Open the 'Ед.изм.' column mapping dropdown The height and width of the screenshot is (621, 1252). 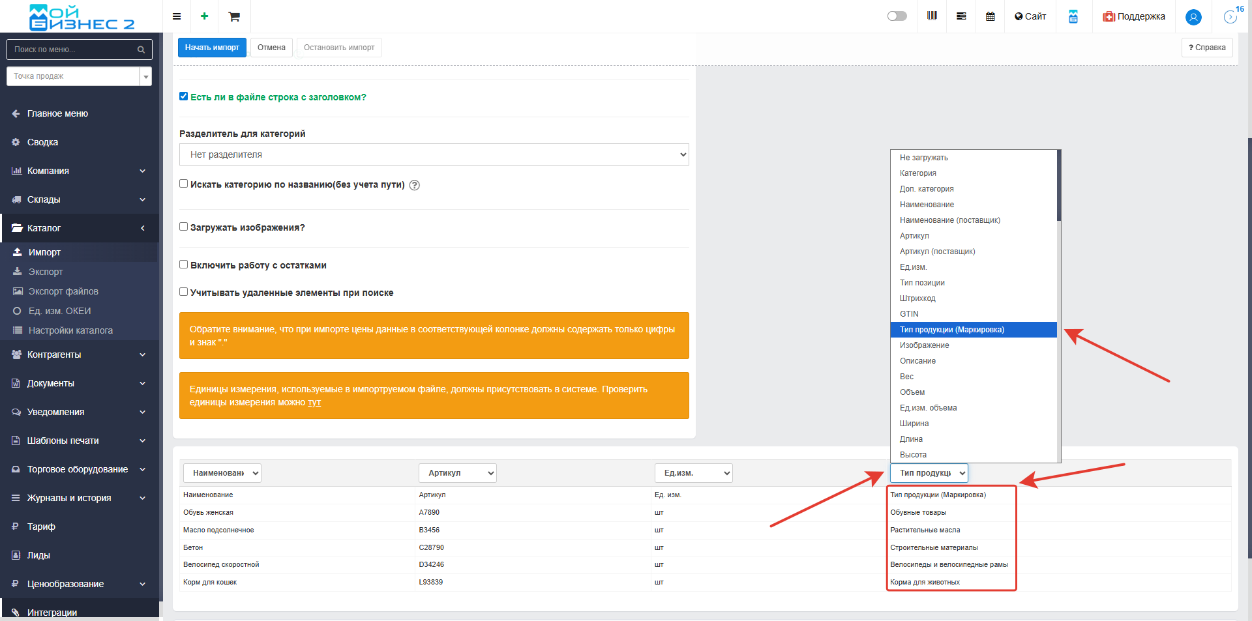click(x=693, y=473)
